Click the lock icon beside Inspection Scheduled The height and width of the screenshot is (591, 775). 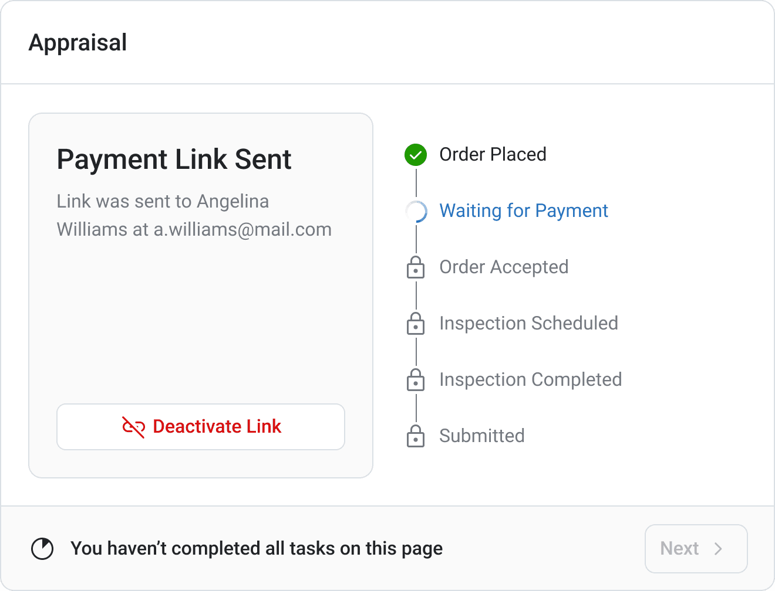pyautogui.click(x=416, y=324)
